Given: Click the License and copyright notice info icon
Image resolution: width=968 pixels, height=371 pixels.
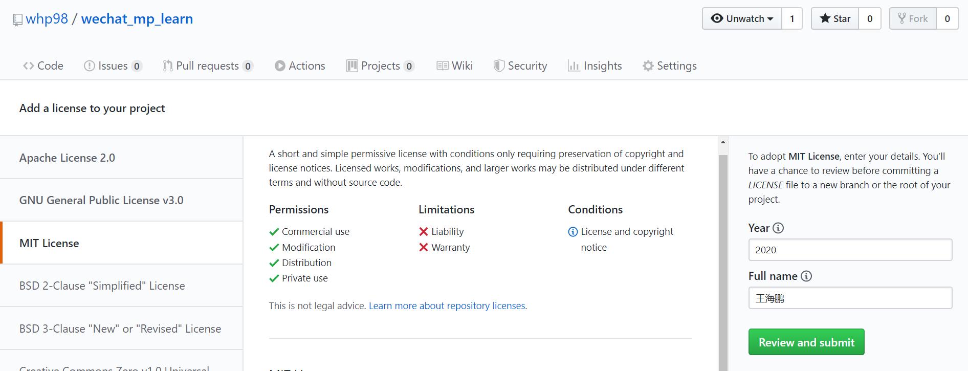Looking at the screenshot, I should (x=573, y=232).
